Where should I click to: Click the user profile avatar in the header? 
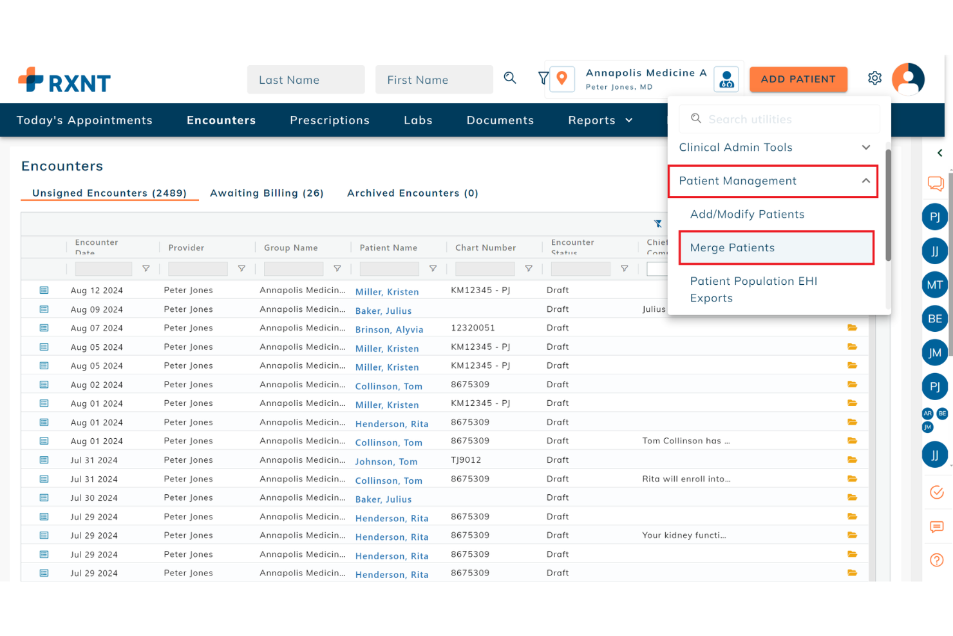908,79
